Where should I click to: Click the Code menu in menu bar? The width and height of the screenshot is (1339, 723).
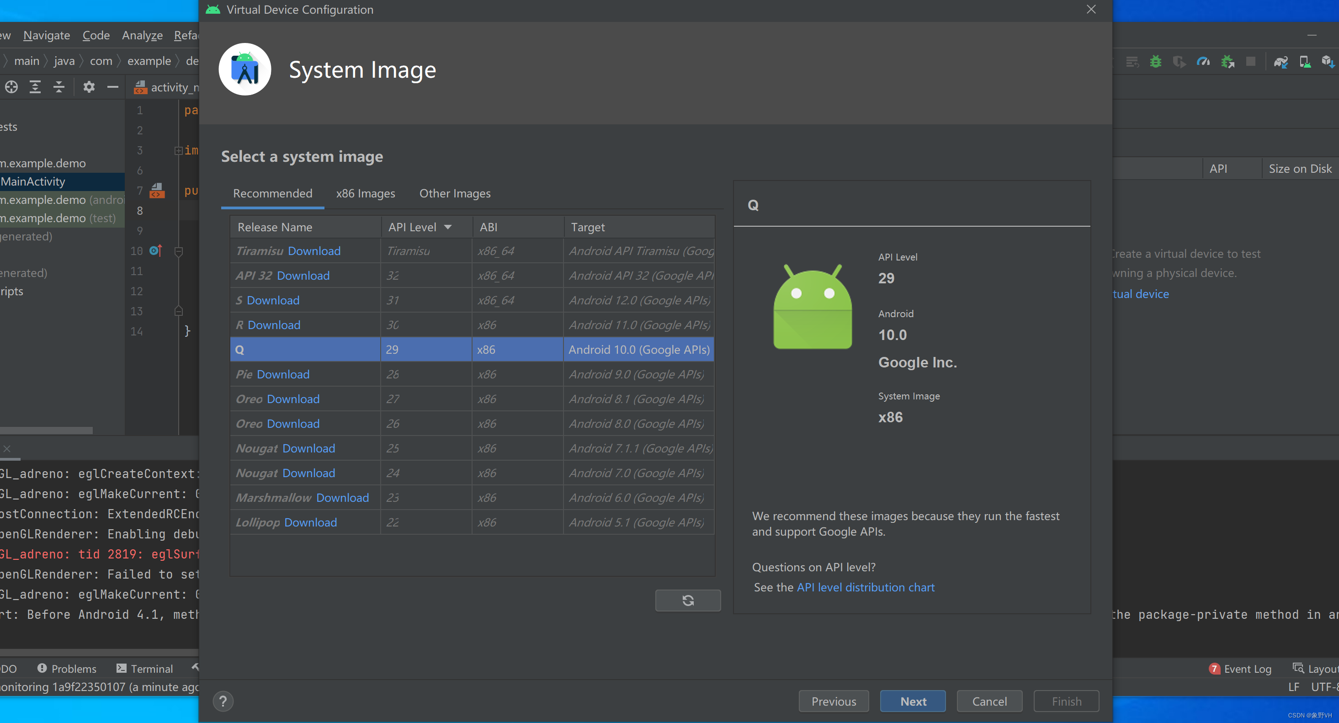coord(95,35)
